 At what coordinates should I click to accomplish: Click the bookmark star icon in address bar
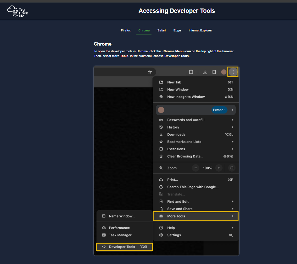tap(150, 72)
